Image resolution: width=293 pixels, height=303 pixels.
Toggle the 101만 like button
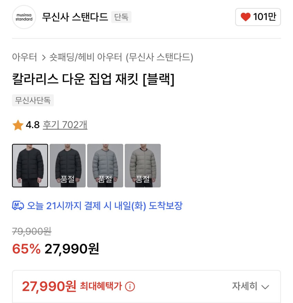258,17
